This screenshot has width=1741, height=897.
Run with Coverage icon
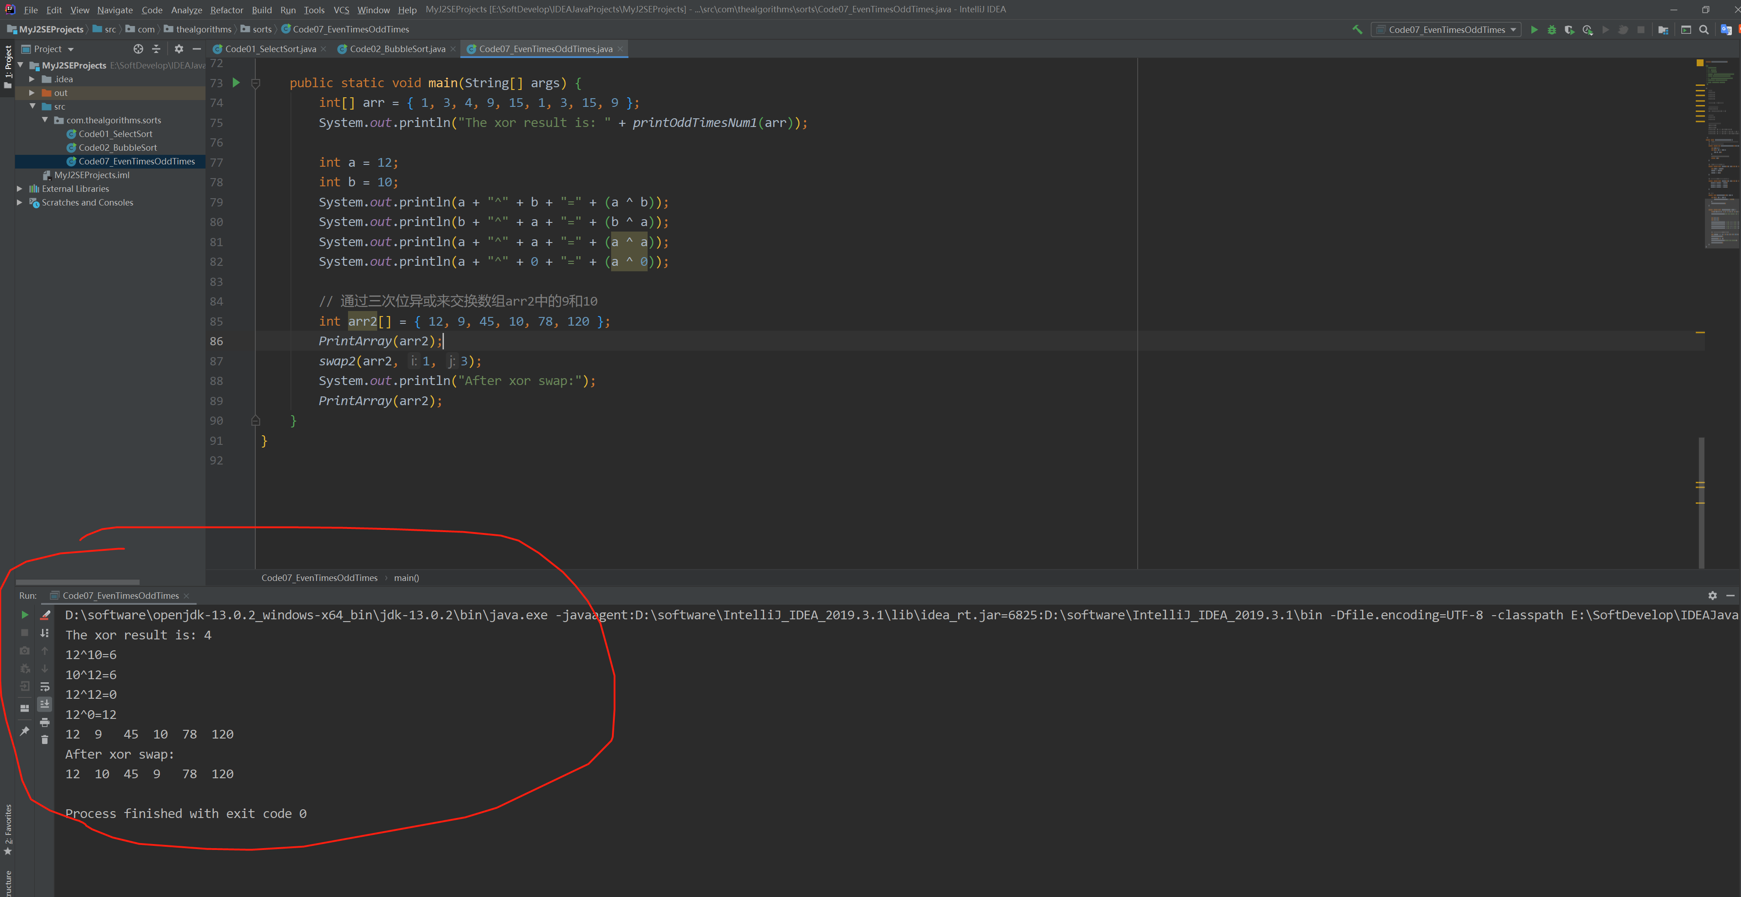click(x=1569, y=29)
